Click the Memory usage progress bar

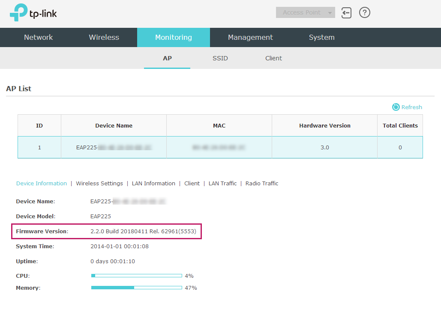click(136, 288)
